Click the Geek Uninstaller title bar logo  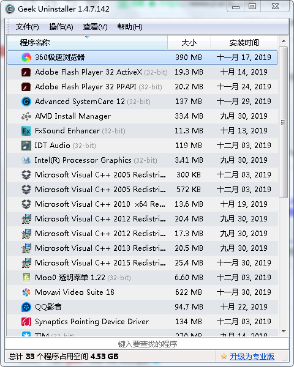click(10, 9)
